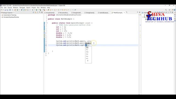176x99 pixels.
Task: Open the Edit menu
Action: tap(5, 8)
